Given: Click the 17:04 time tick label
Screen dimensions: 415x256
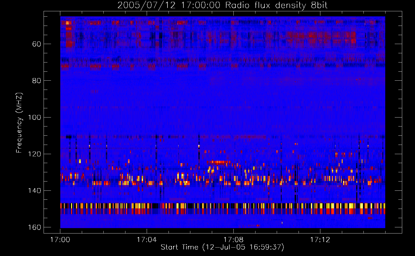Looking at the screenshot, I should [x=147, y=240].
